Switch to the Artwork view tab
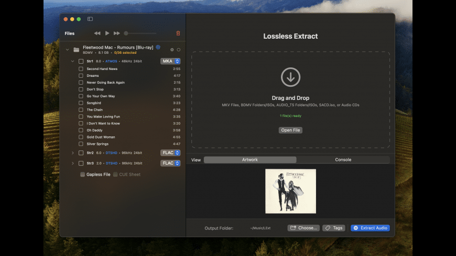This screenshot has width=456, height=256. pyautogui.click(x=250, y=160)
